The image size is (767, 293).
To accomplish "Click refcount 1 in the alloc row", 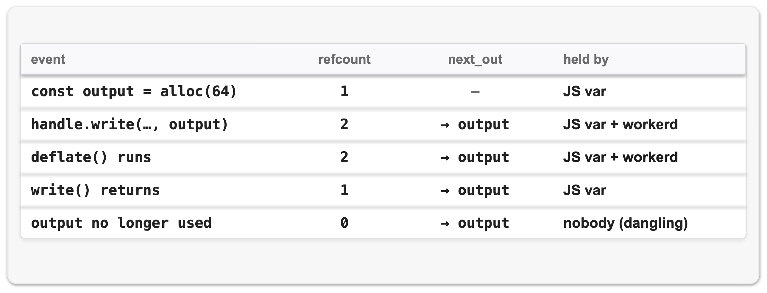I will [x=344, y=91].
